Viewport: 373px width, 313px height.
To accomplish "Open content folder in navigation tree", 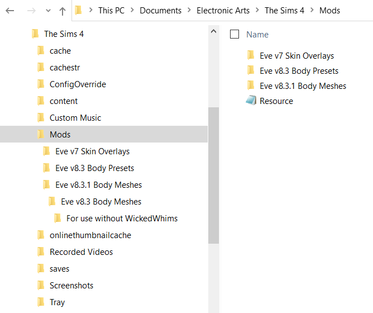I will tap(64, 101).
